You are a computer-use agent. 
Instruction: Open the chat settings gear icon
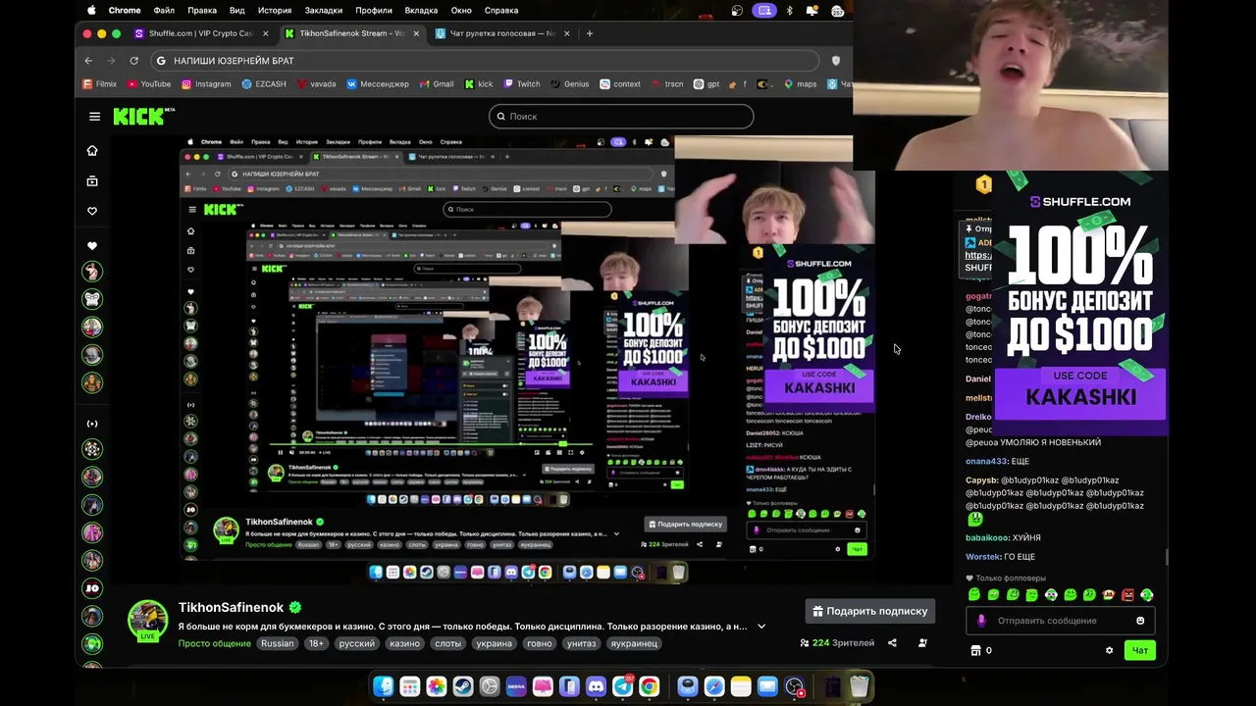pos(1110,650)
